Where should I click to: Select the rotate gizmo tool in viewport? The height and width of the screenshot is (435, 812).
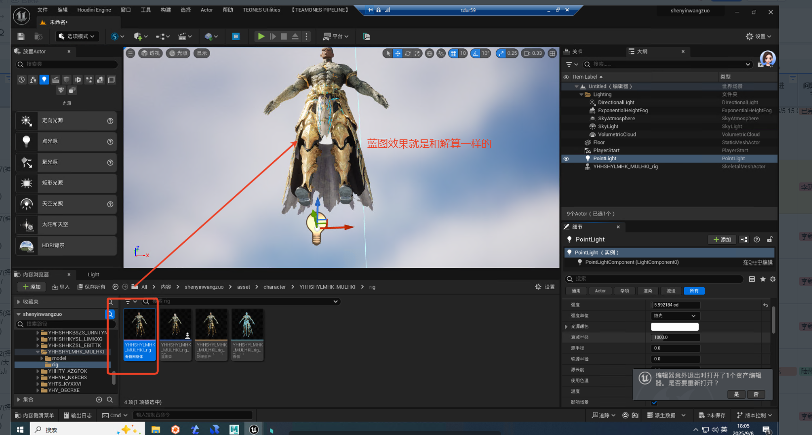408,53
